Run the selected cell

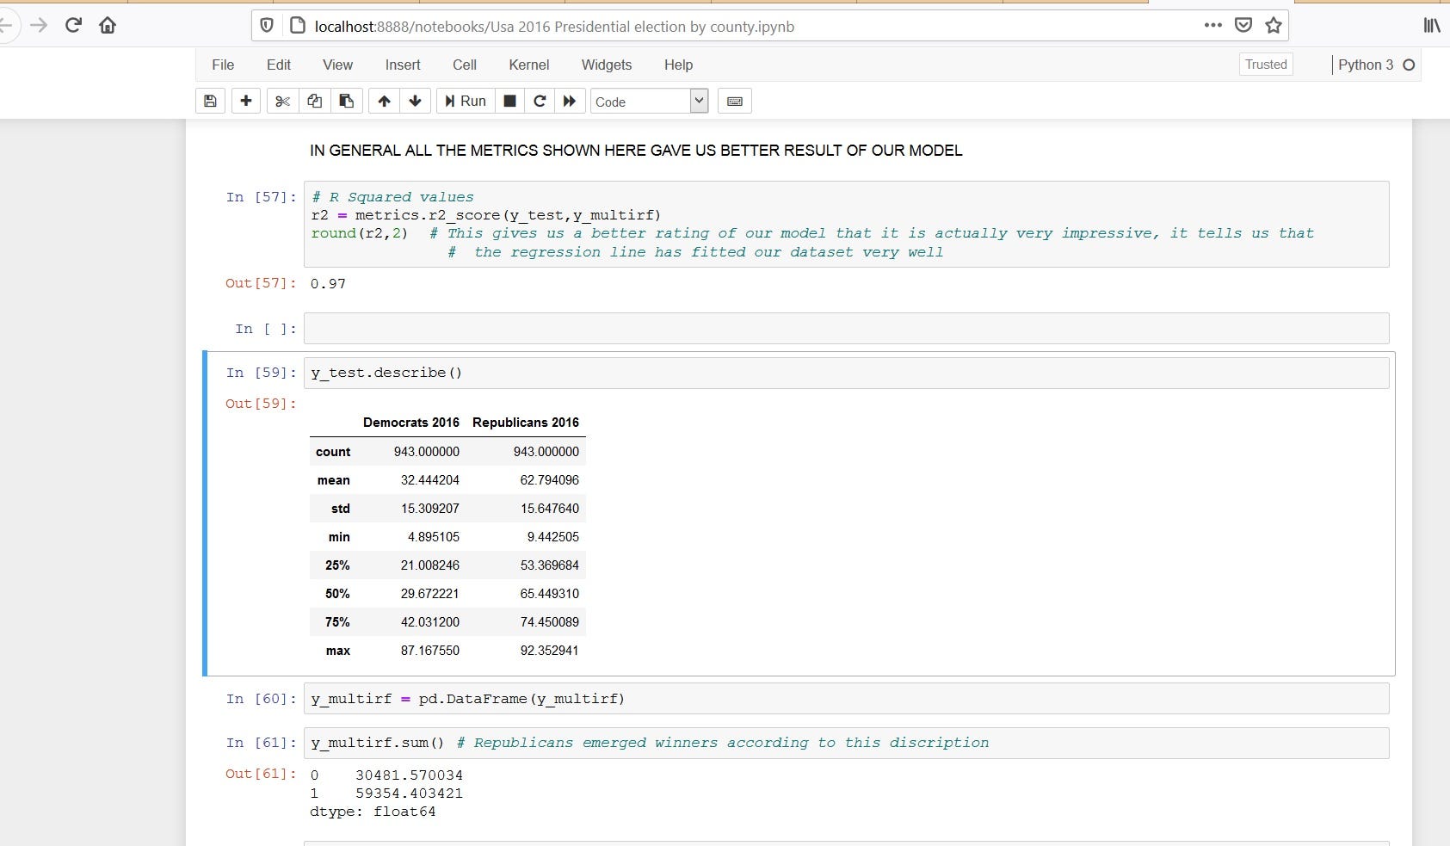[465, 101]
